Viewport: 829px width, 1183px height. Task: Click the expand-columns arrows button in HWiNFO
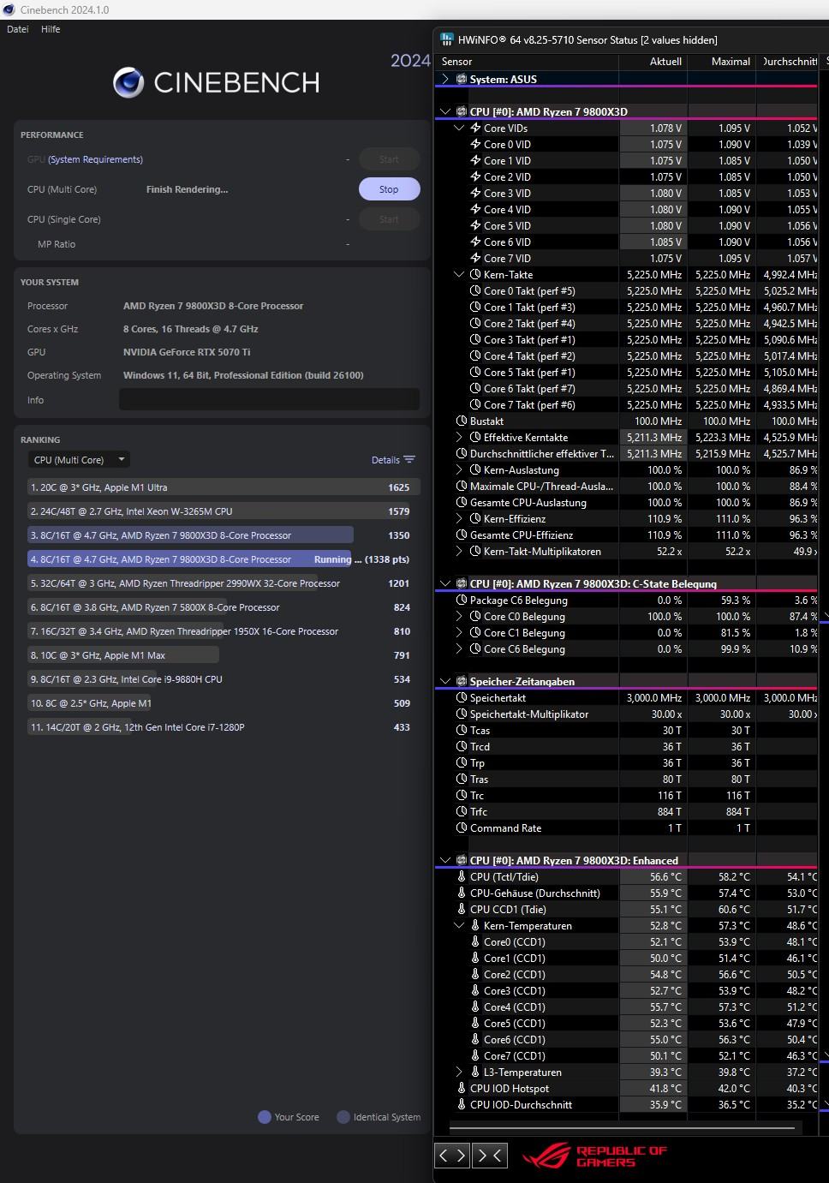[453, 1155]
